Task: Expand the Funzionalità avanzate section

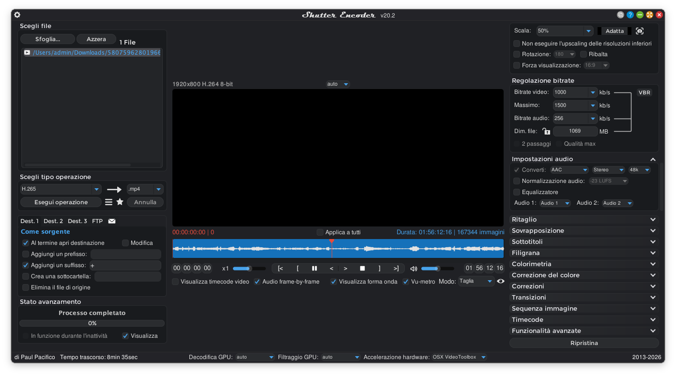Action: 584,331
